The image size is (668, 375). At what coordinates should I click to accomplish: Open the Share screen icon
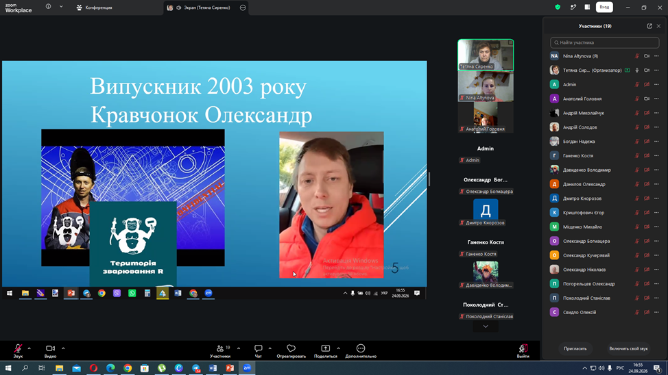click(x=326, y=348)
